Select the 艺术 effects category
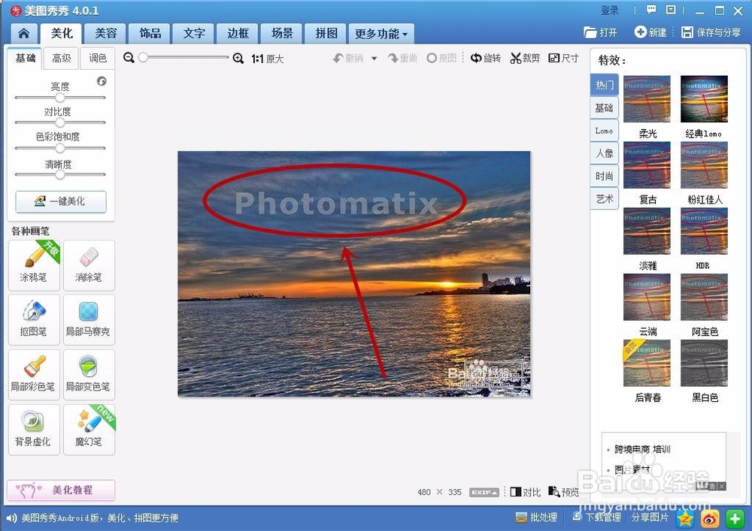Screen dimensions: 752x531 click(605, 199)
